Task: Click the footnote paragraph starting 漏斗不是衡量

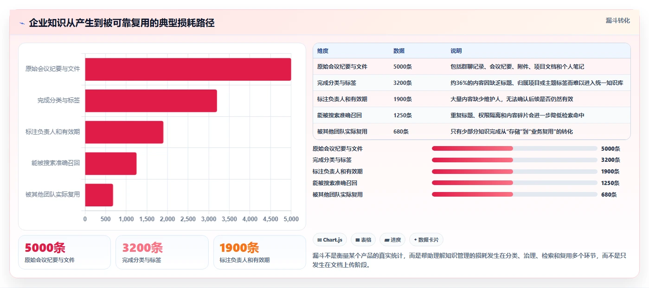Action: pyautogui.click(x=470, y=260)
